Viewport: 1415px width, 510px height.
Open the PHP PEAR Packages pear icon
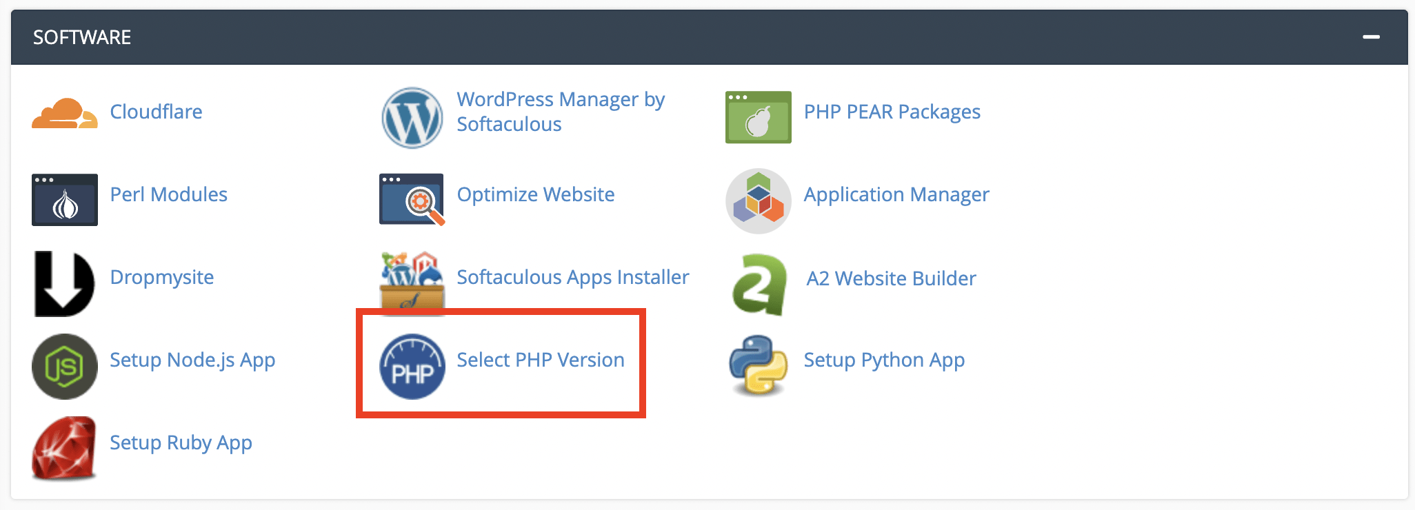[759, 117]
